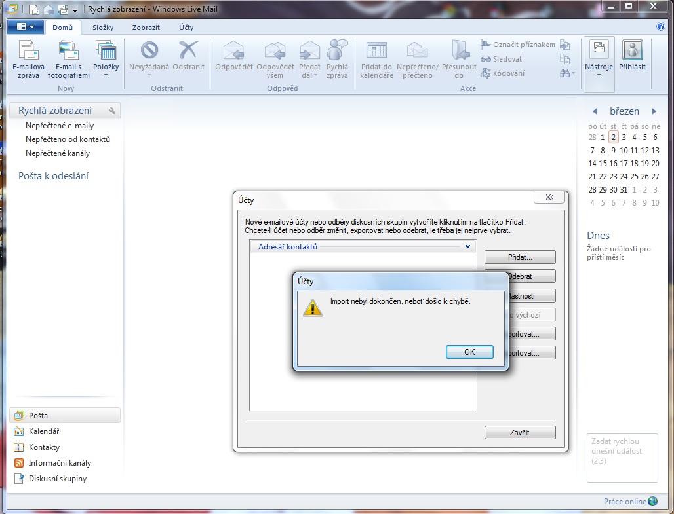
Task: Click the Odebrat button in Účty dialog
Action: coord(532,276)
